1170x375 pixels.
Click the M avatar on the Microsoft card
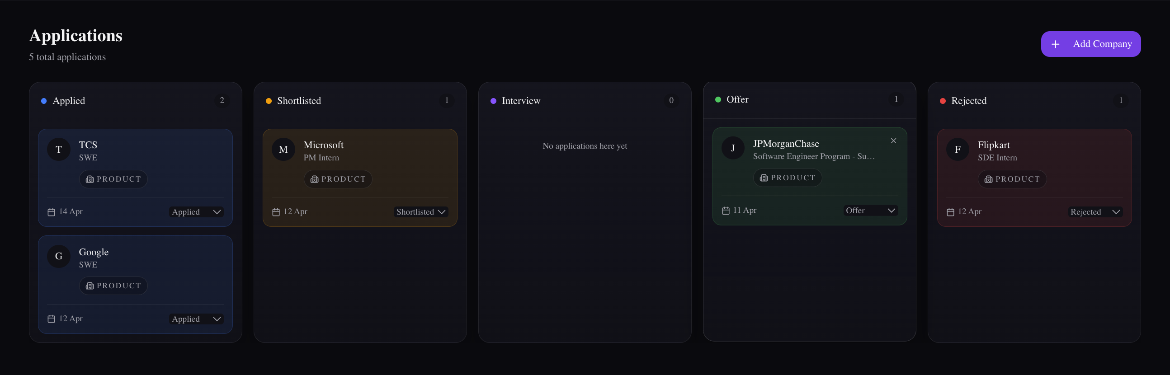click(283, 150)
